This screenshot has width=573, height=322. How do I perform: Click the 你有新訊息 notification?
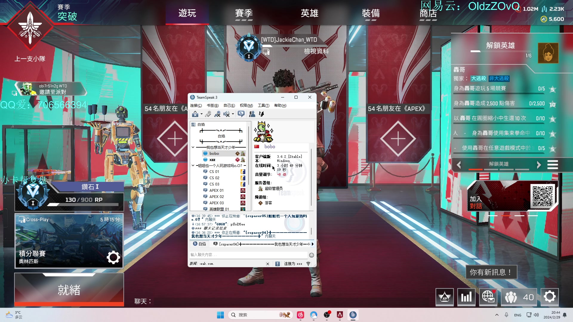pos(491,272)
